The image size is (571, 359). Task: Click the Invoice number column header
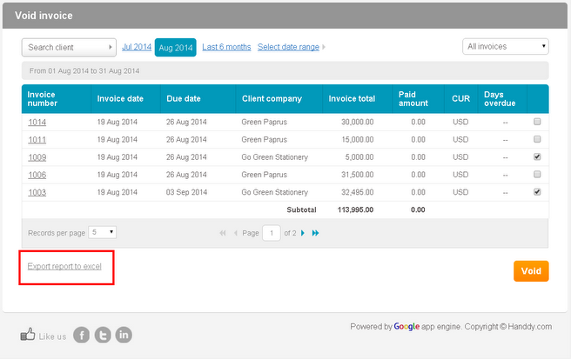57,99
